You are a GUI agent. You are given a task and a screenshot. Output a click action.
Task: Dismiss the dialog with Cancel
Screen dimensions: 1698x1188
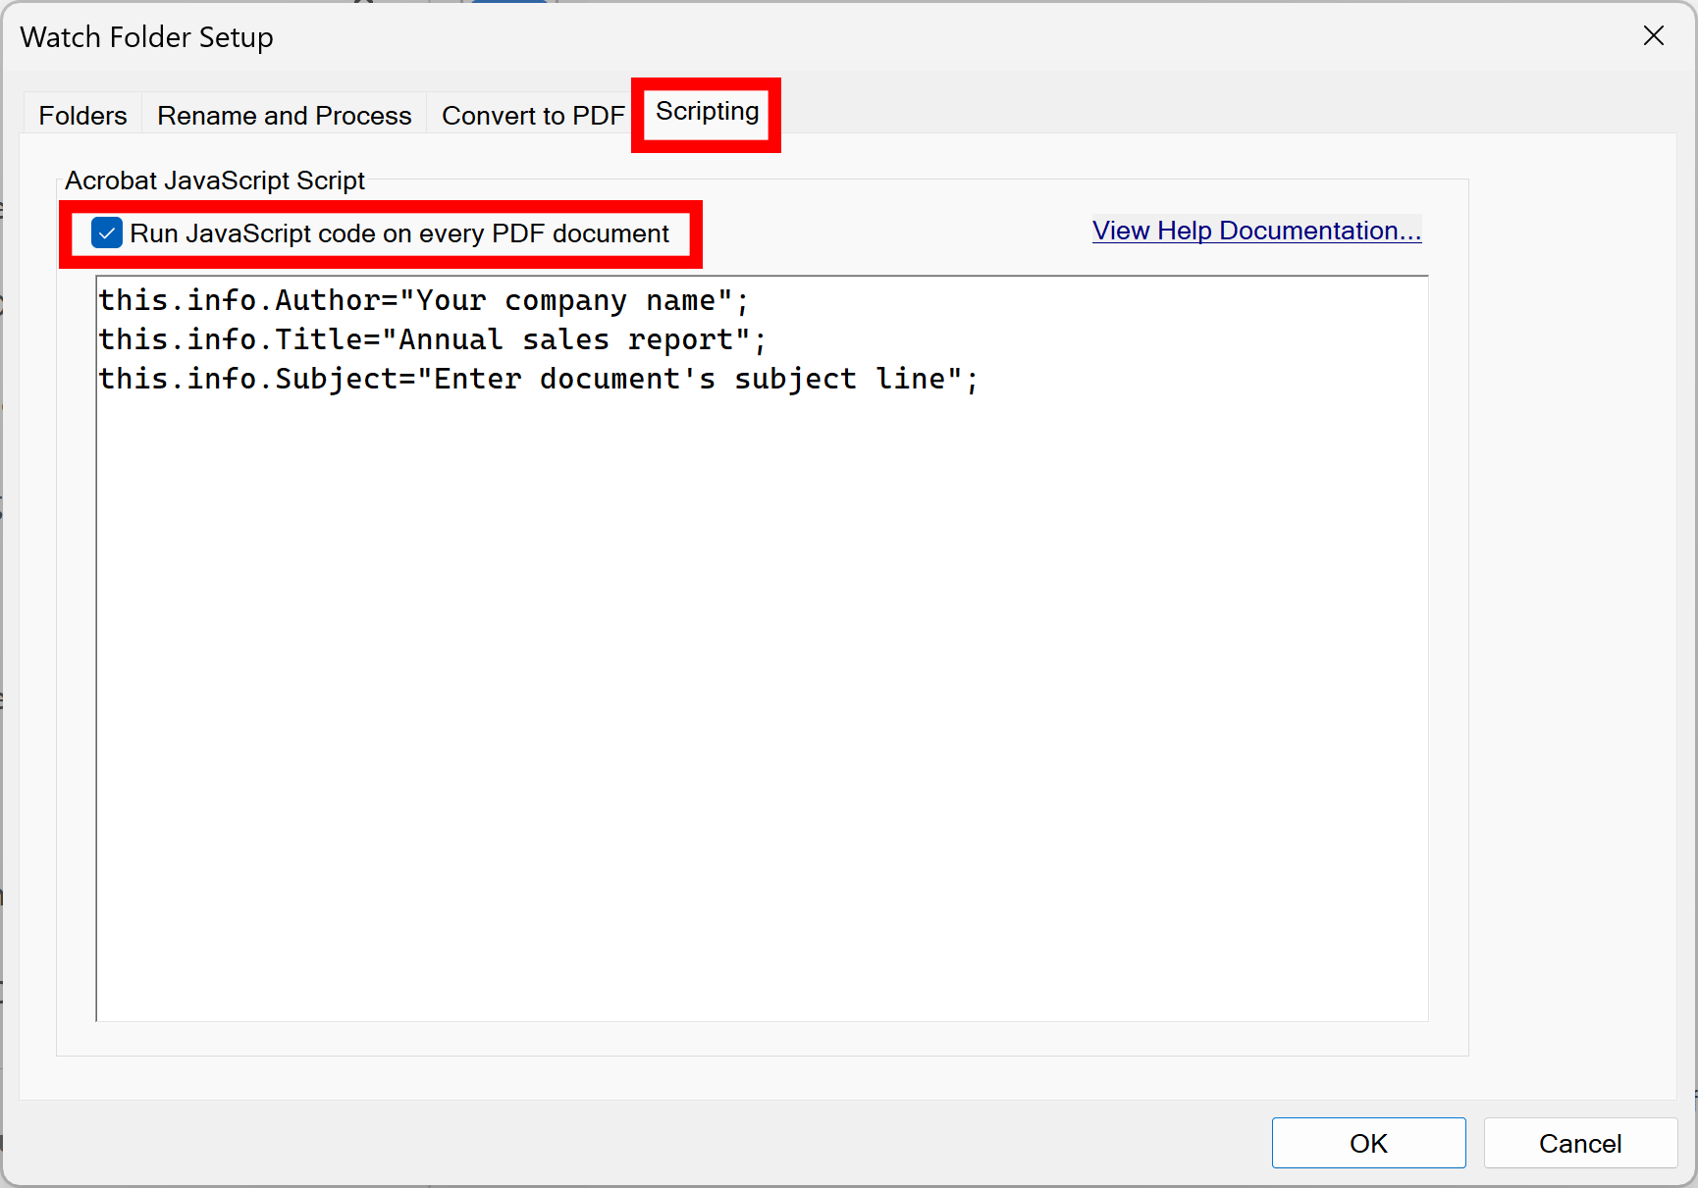tap(1580, 1143)
